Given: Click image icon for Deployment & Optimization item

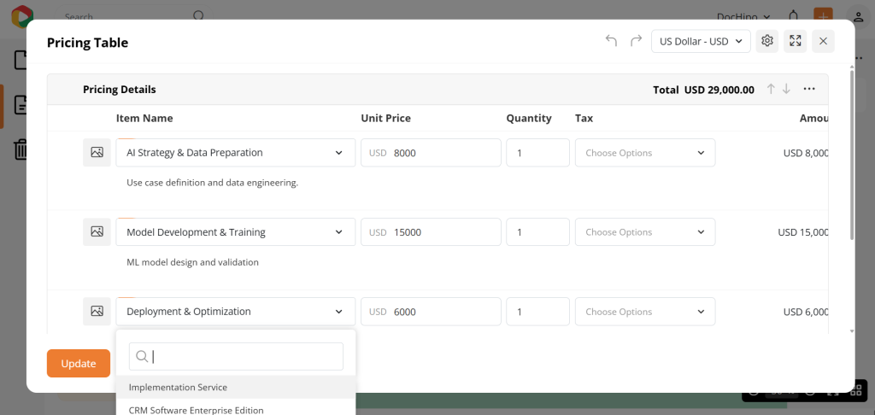Looking at the screenshot, I should click(x=97, y=312).
